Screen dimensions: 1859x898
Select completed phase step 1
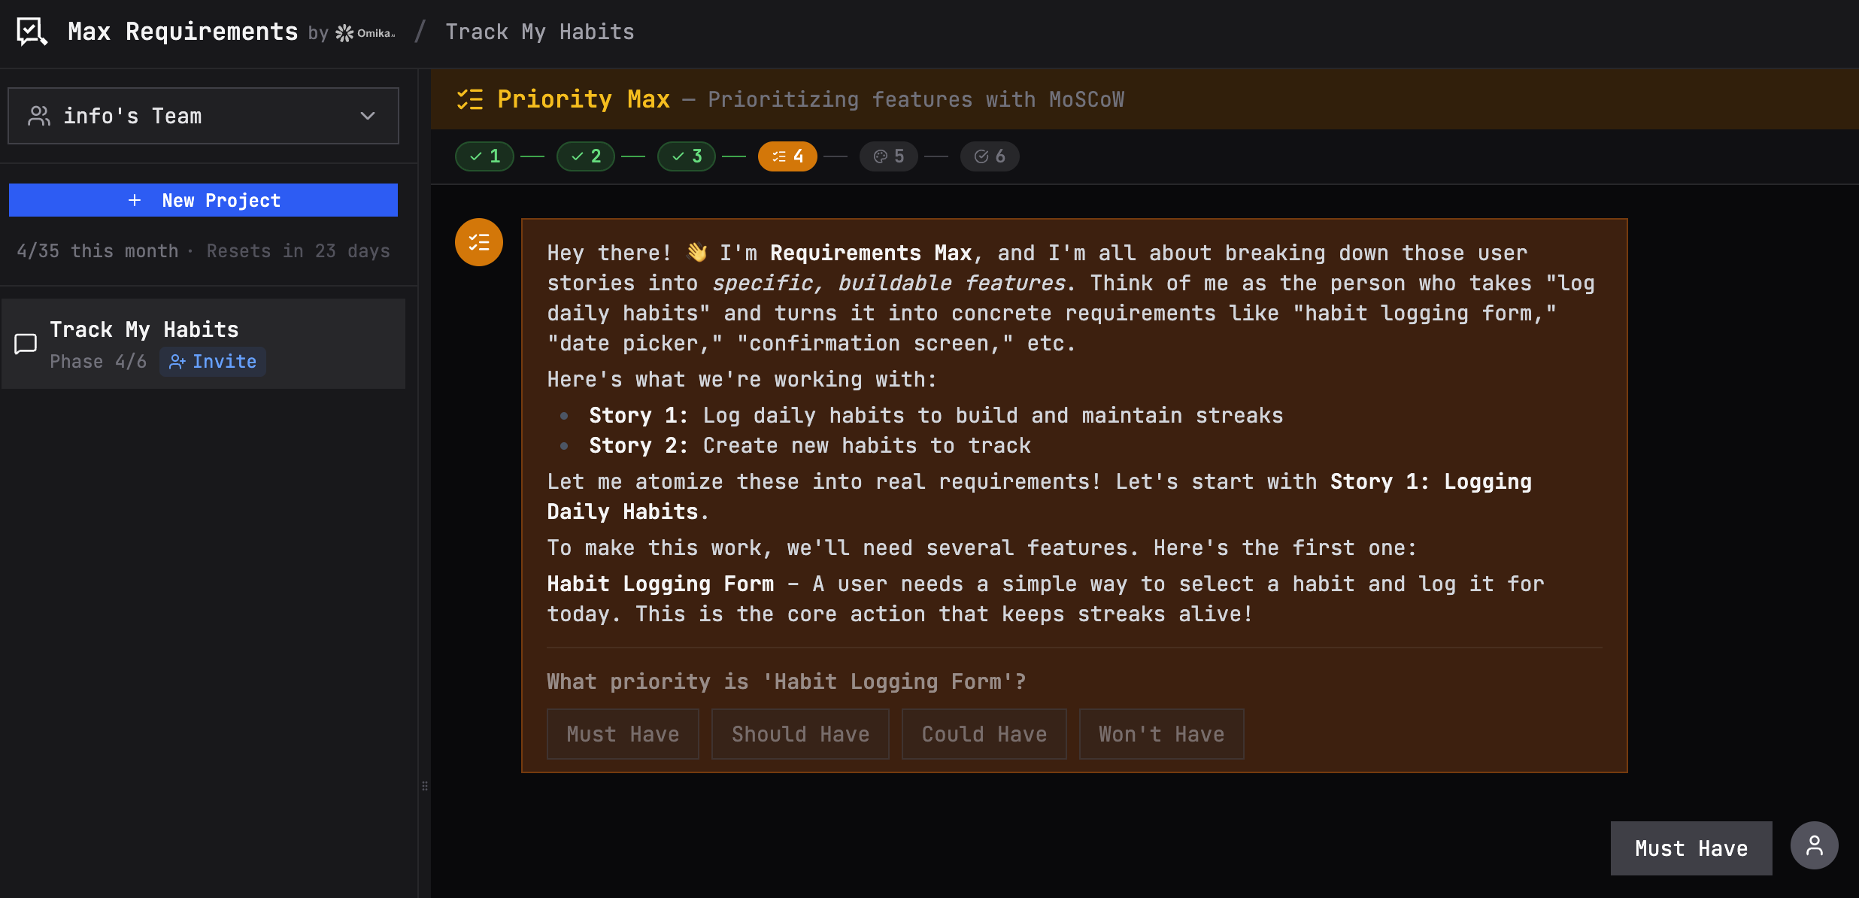click(484, 156)
